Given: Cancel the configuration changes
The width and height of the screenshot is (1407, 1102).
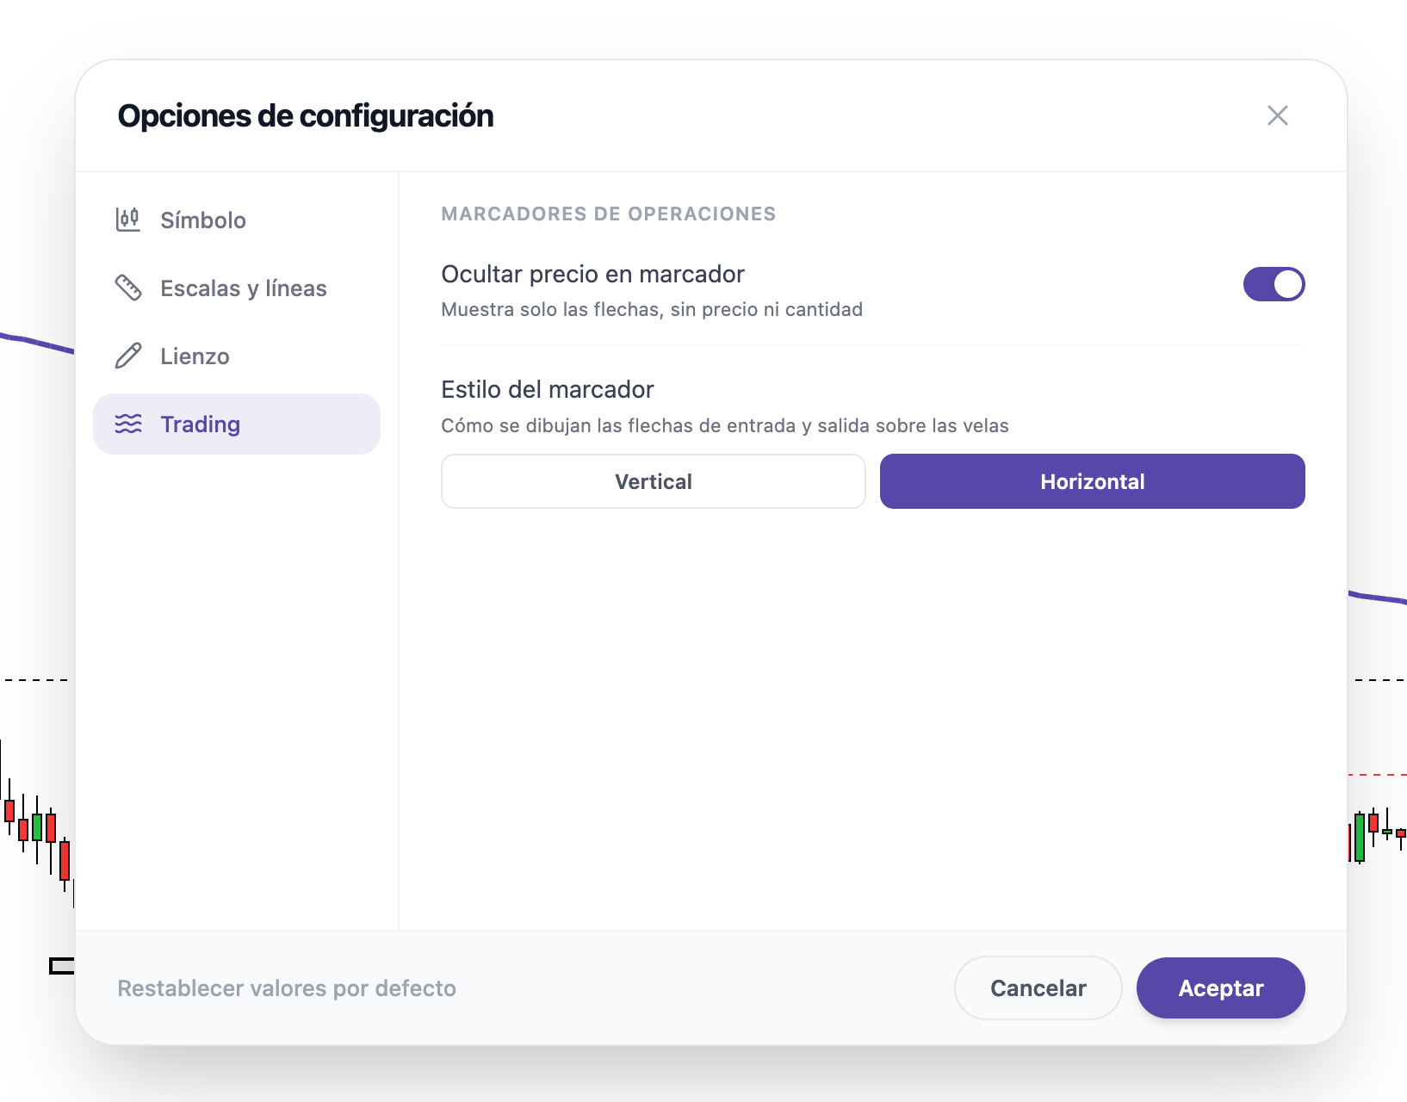Looking at the screenshot, I should click(1038, 987).
